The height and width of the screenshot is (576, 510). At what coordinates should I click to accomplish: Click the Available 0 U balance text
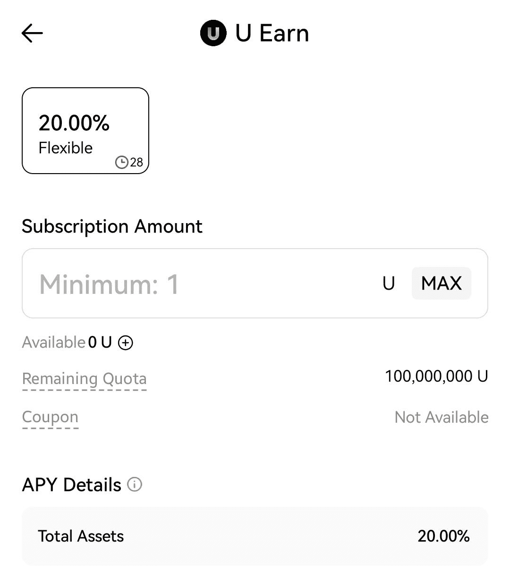coord(67,342)
